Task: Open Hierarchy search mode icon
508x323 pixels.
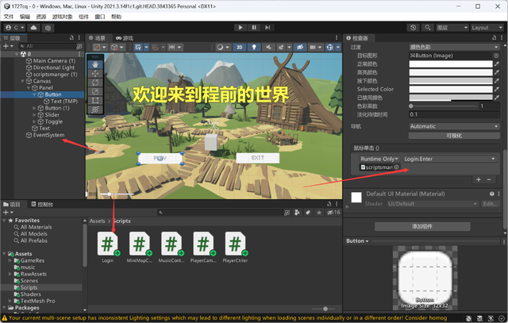Action: coord(79,46)
